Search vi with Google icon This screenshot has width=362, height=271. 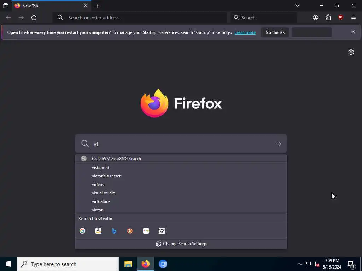click(x=82, y=231)
